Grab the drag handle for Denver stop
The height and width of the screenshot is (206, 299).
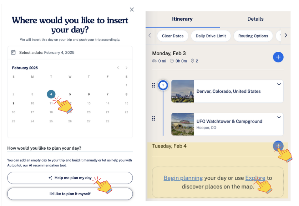click(153, 85)
